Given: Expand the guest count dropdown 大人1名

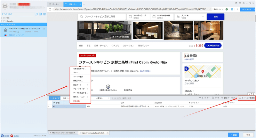Looking at the screenshot, I should point(190,17).
